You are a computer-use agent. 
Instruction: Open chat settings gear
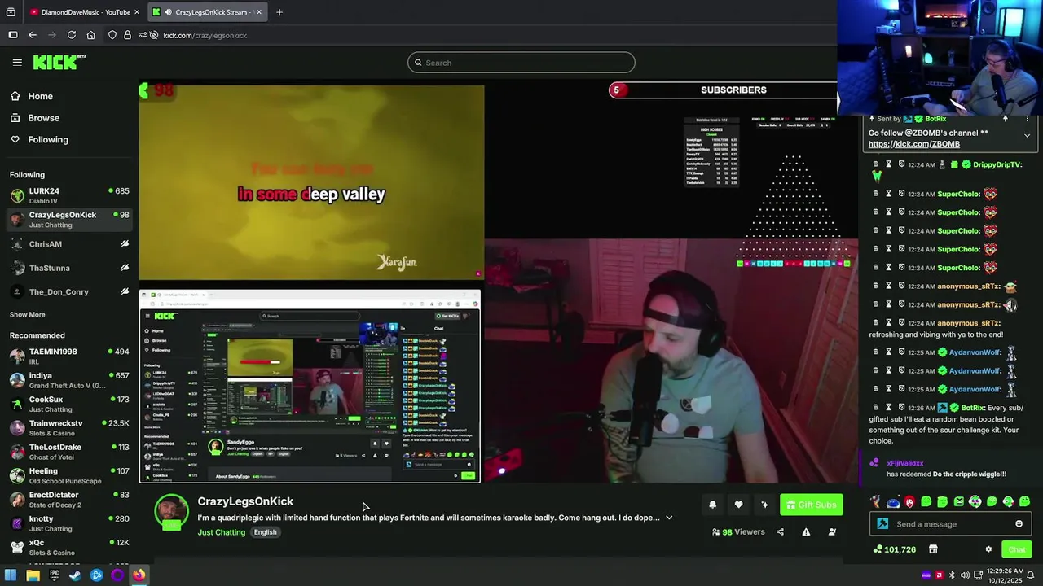coord(988,549)
